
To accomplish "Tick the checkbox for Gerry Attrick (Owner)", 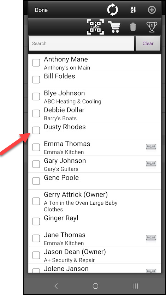I will click(36, 201).
